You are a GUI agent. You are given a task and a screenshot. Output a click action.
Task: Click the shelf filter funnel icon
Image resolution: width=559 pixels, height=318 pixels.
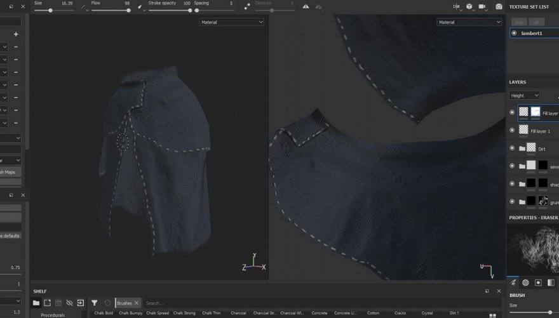(94, 303)
